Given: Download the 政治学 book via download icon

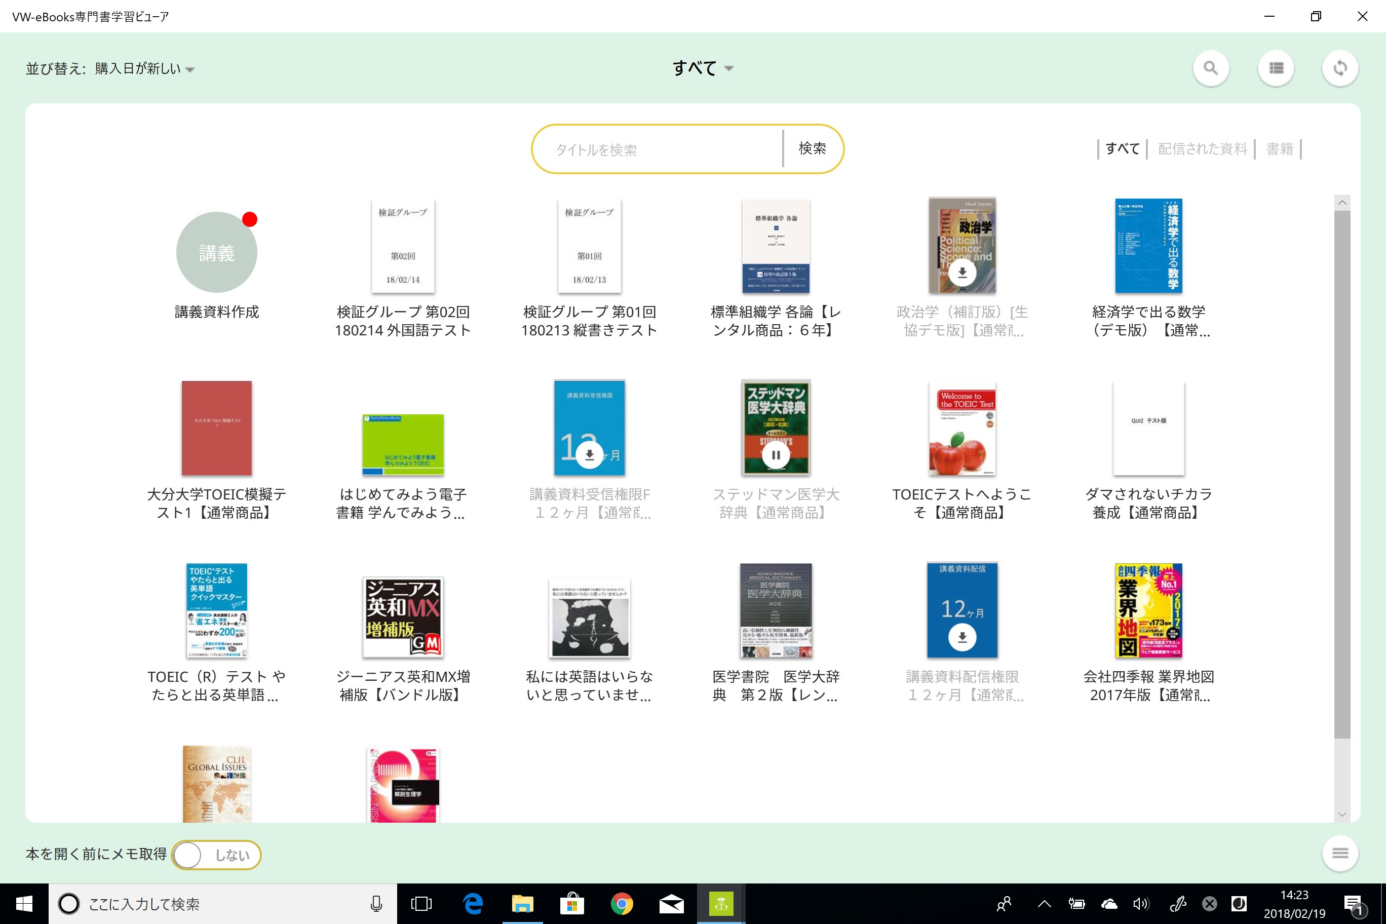Looking at the screenshot, I should click(962, 272).
